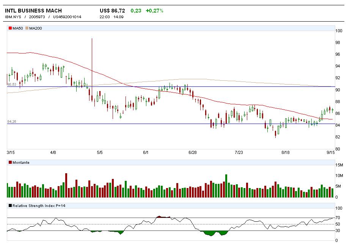This screenshot has width=347, height=243.
Task: Click the 9/15 date axis label
Action: [331, 152]
